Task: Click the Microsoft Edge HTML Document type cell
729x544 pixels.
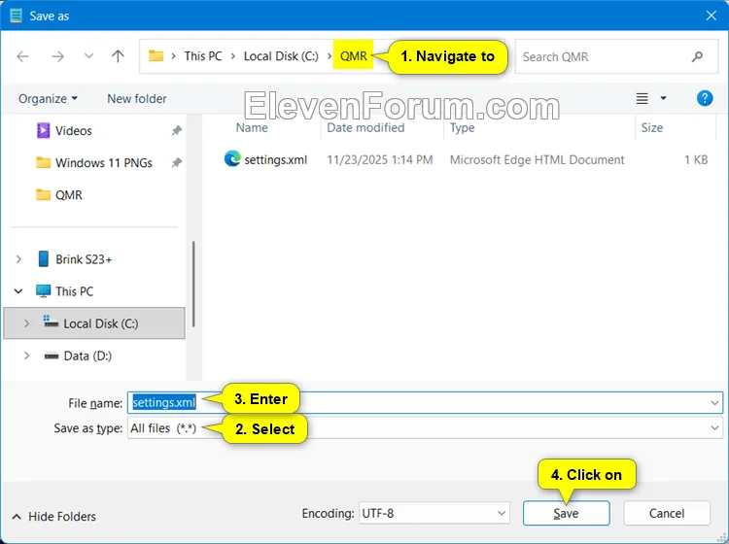Action: tap(537, 160)
